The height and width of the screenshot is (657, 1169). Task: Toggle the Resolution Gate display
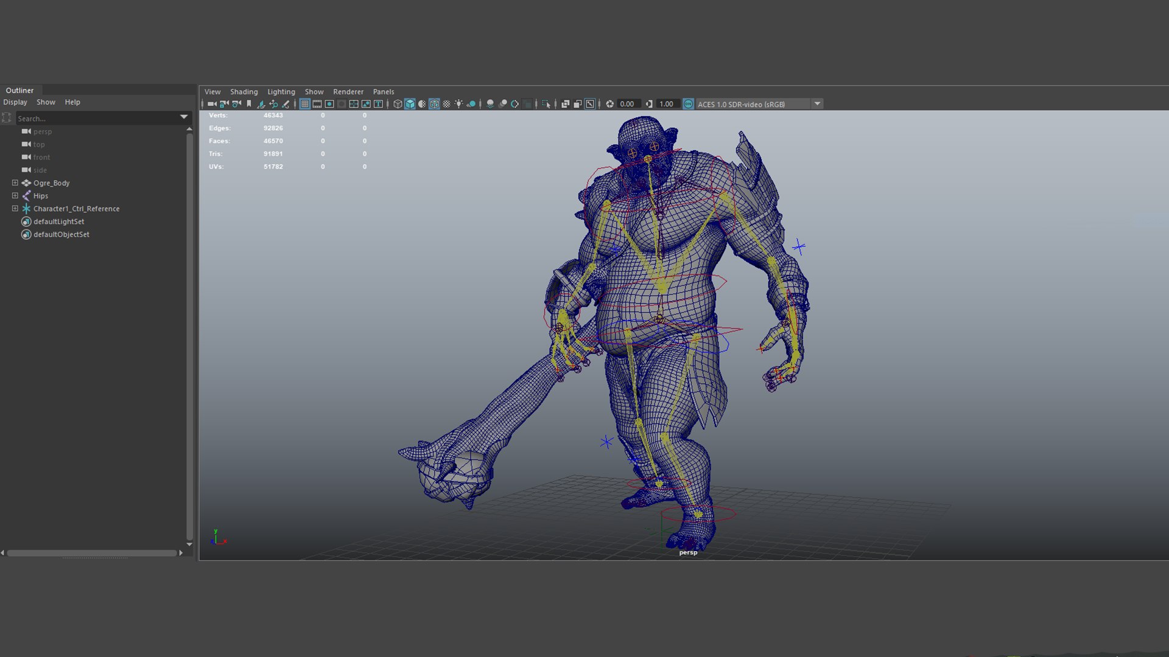tap(329, 104)
